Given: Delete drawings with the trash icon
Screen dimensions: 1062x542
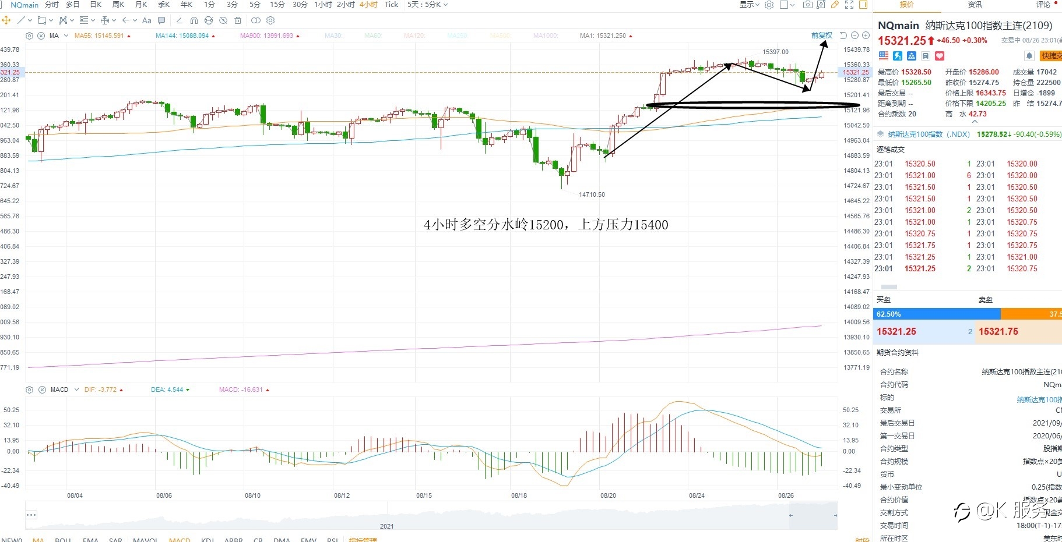Looking at the screenshot, I should tap(238, 20).
